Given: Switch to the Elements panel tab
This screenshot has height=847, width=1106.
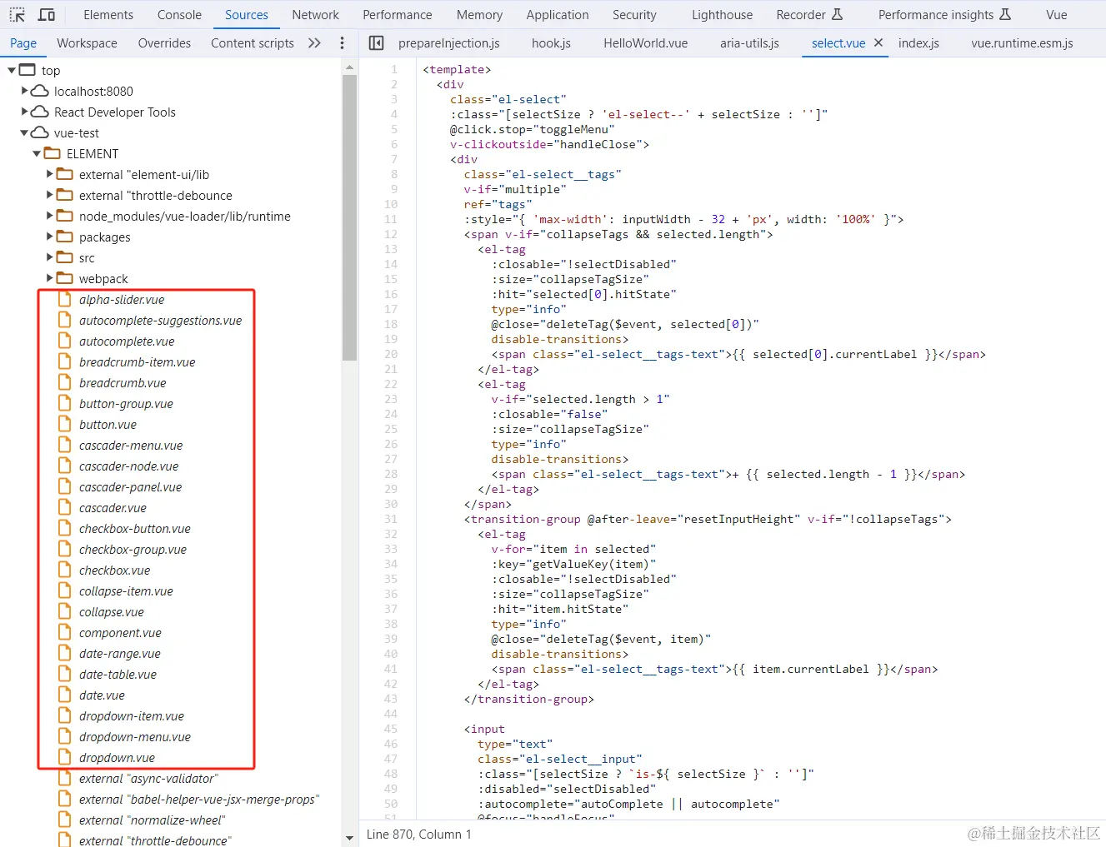Looking at the screenshot, I should coord(108,15).
